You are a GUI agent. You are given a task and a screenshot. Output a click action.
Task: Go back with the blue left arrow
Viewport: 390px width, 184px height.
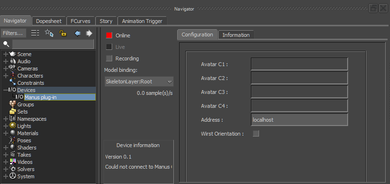click(78, 33)
